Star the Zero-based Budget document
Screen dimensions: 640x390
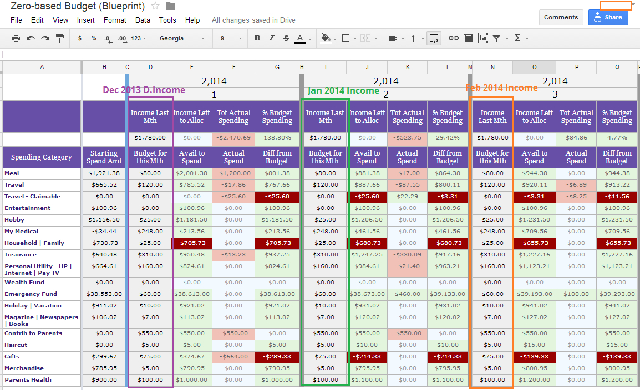(155, 6)
